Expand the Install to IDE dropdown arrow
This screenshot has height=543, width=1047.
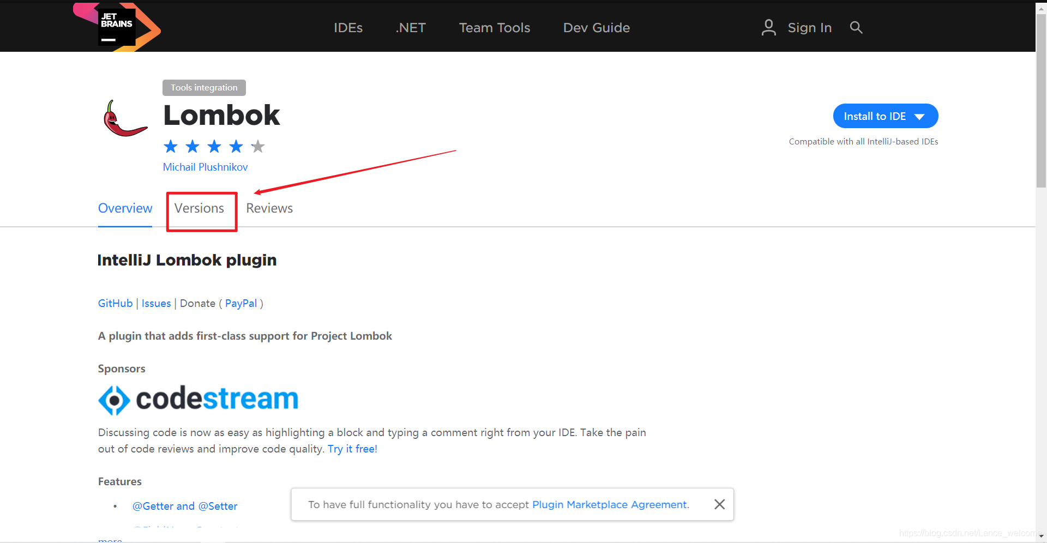point(919,117)
